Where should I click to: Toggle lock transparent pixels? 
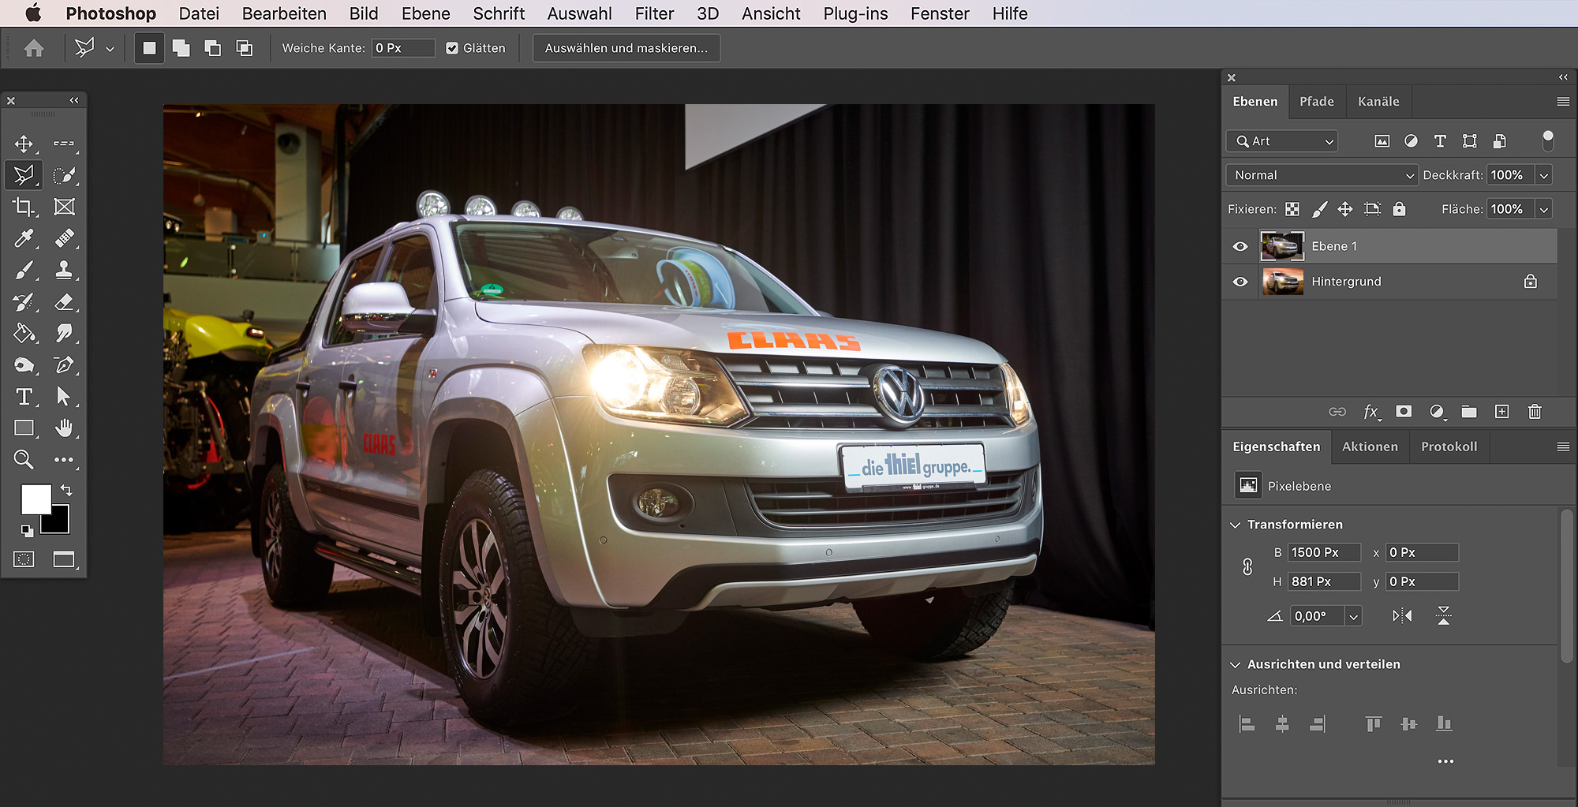click(1292, 209)
